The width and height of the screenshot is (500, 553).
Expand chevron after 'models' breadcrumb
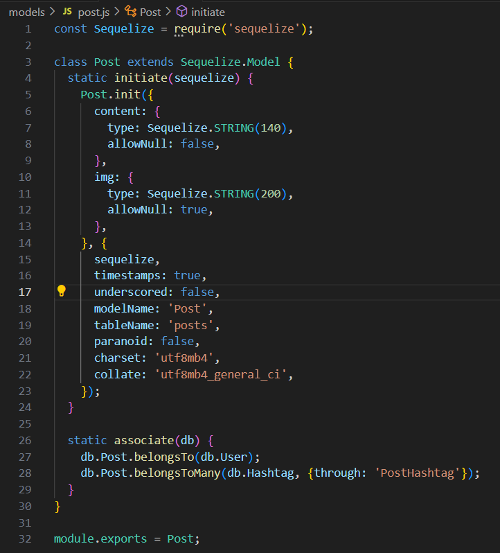53,12
